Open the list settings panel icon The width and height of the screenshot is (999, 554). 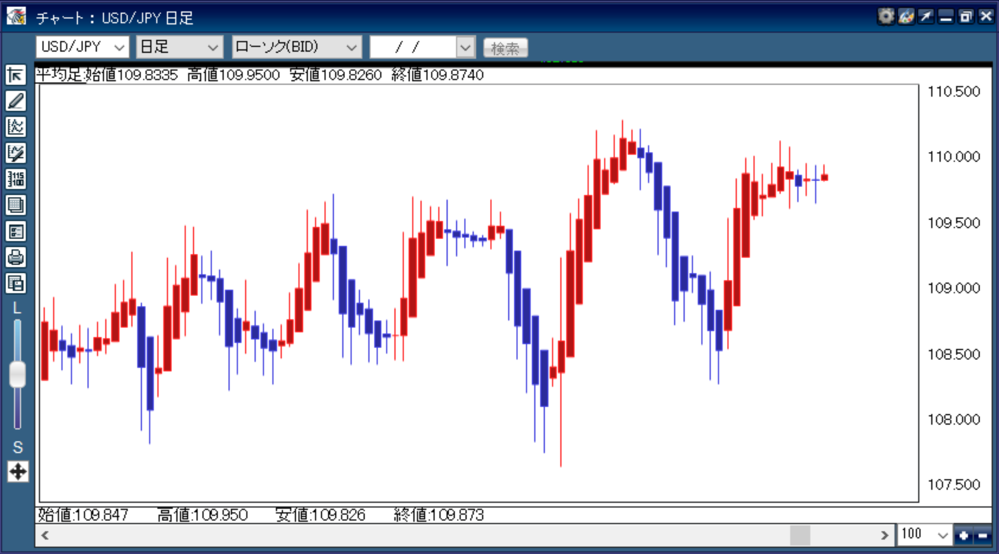tap(16, 232)
